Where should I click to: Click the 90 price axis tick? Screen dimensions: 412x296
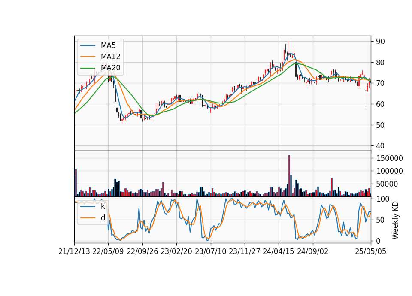[x=381, y=42]
